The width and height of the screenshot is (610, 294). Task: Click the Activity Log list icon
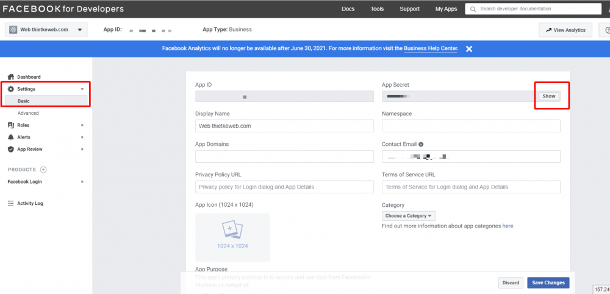click(x=11, y=203)
